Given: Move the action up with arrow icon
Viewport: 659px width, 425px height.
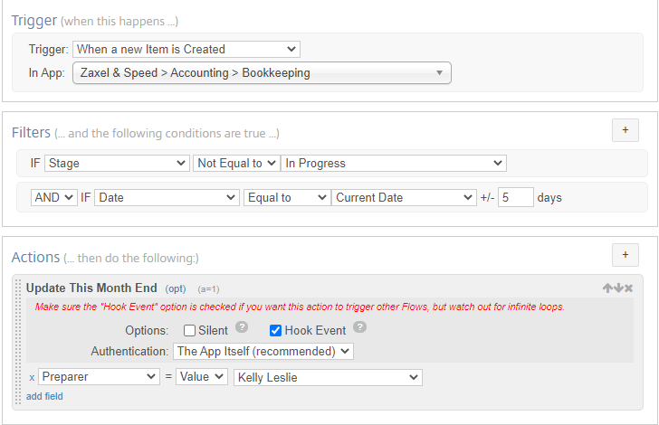Looking at the screenshot, I should [x=607, y=288].
